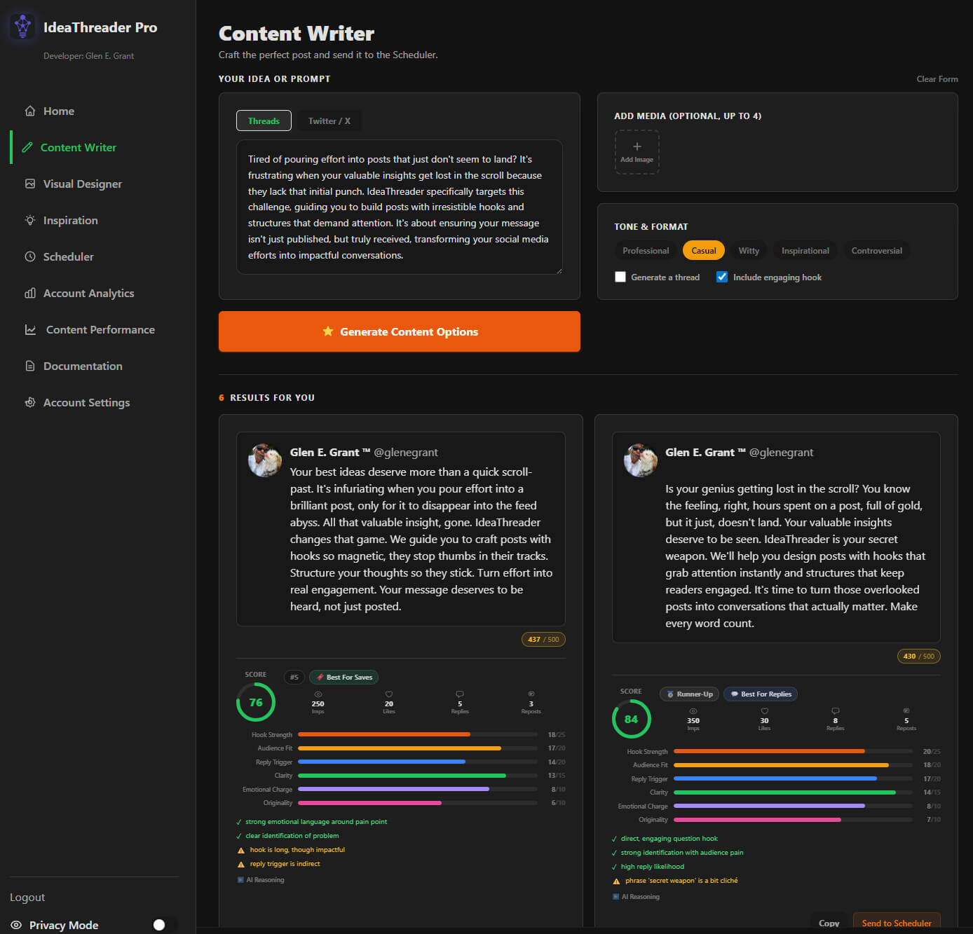This screenshot has height=934, width=973.
Task: Open the Visual Designer tool
Action: [x=82, y=184]
